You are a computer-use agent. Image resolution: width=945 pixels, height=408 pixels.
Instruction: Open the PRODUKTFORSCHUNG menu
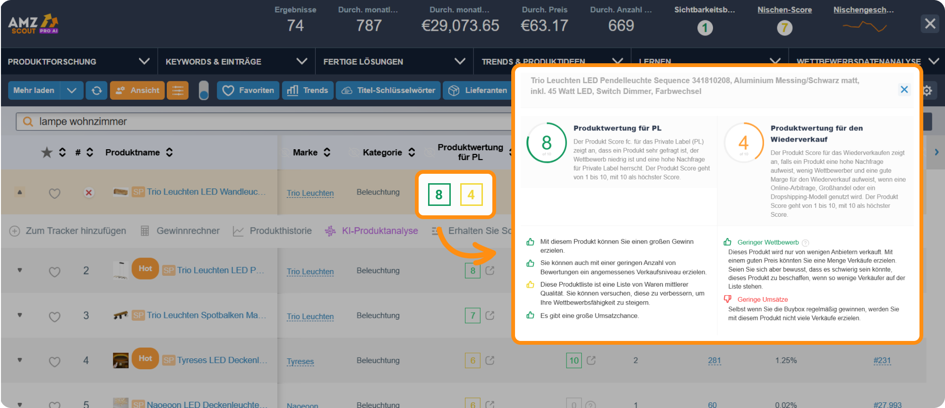79,61
